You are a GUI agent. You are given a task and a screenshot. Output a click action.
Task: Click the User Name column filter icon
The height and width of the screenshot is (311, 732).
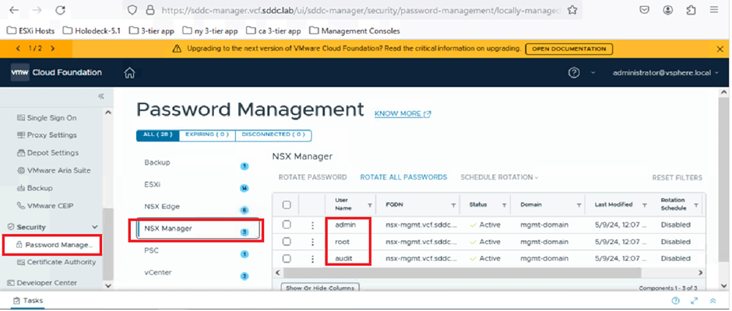tap(368, 204)
